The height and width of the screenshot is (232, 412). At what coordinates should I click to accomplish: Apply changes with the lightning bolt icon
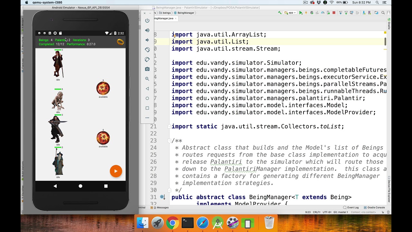[x=306, y=13]
